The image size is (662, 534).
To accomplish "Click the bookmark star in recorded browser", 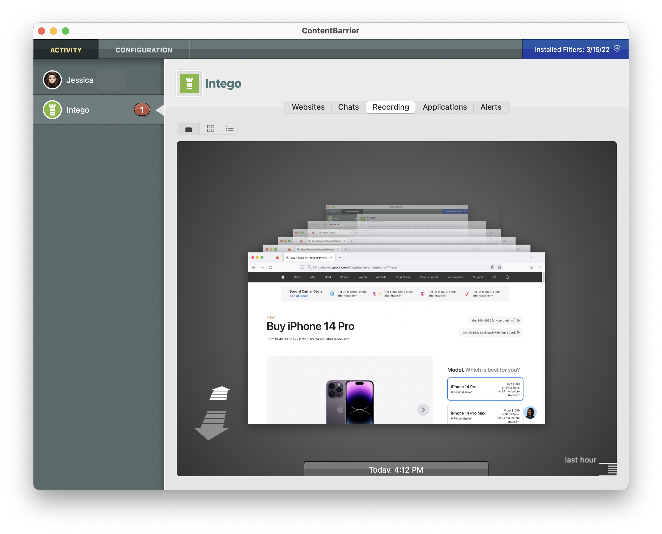I will [x=499, y=267].
